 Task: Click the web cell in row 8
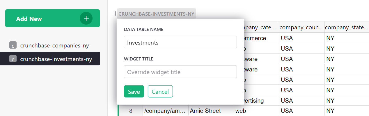(256, 111)
